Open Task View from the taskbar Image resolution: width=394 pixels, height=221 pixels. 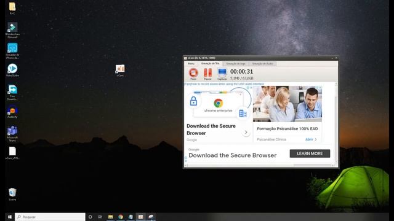pyautogui.click(x=100, y=217)
